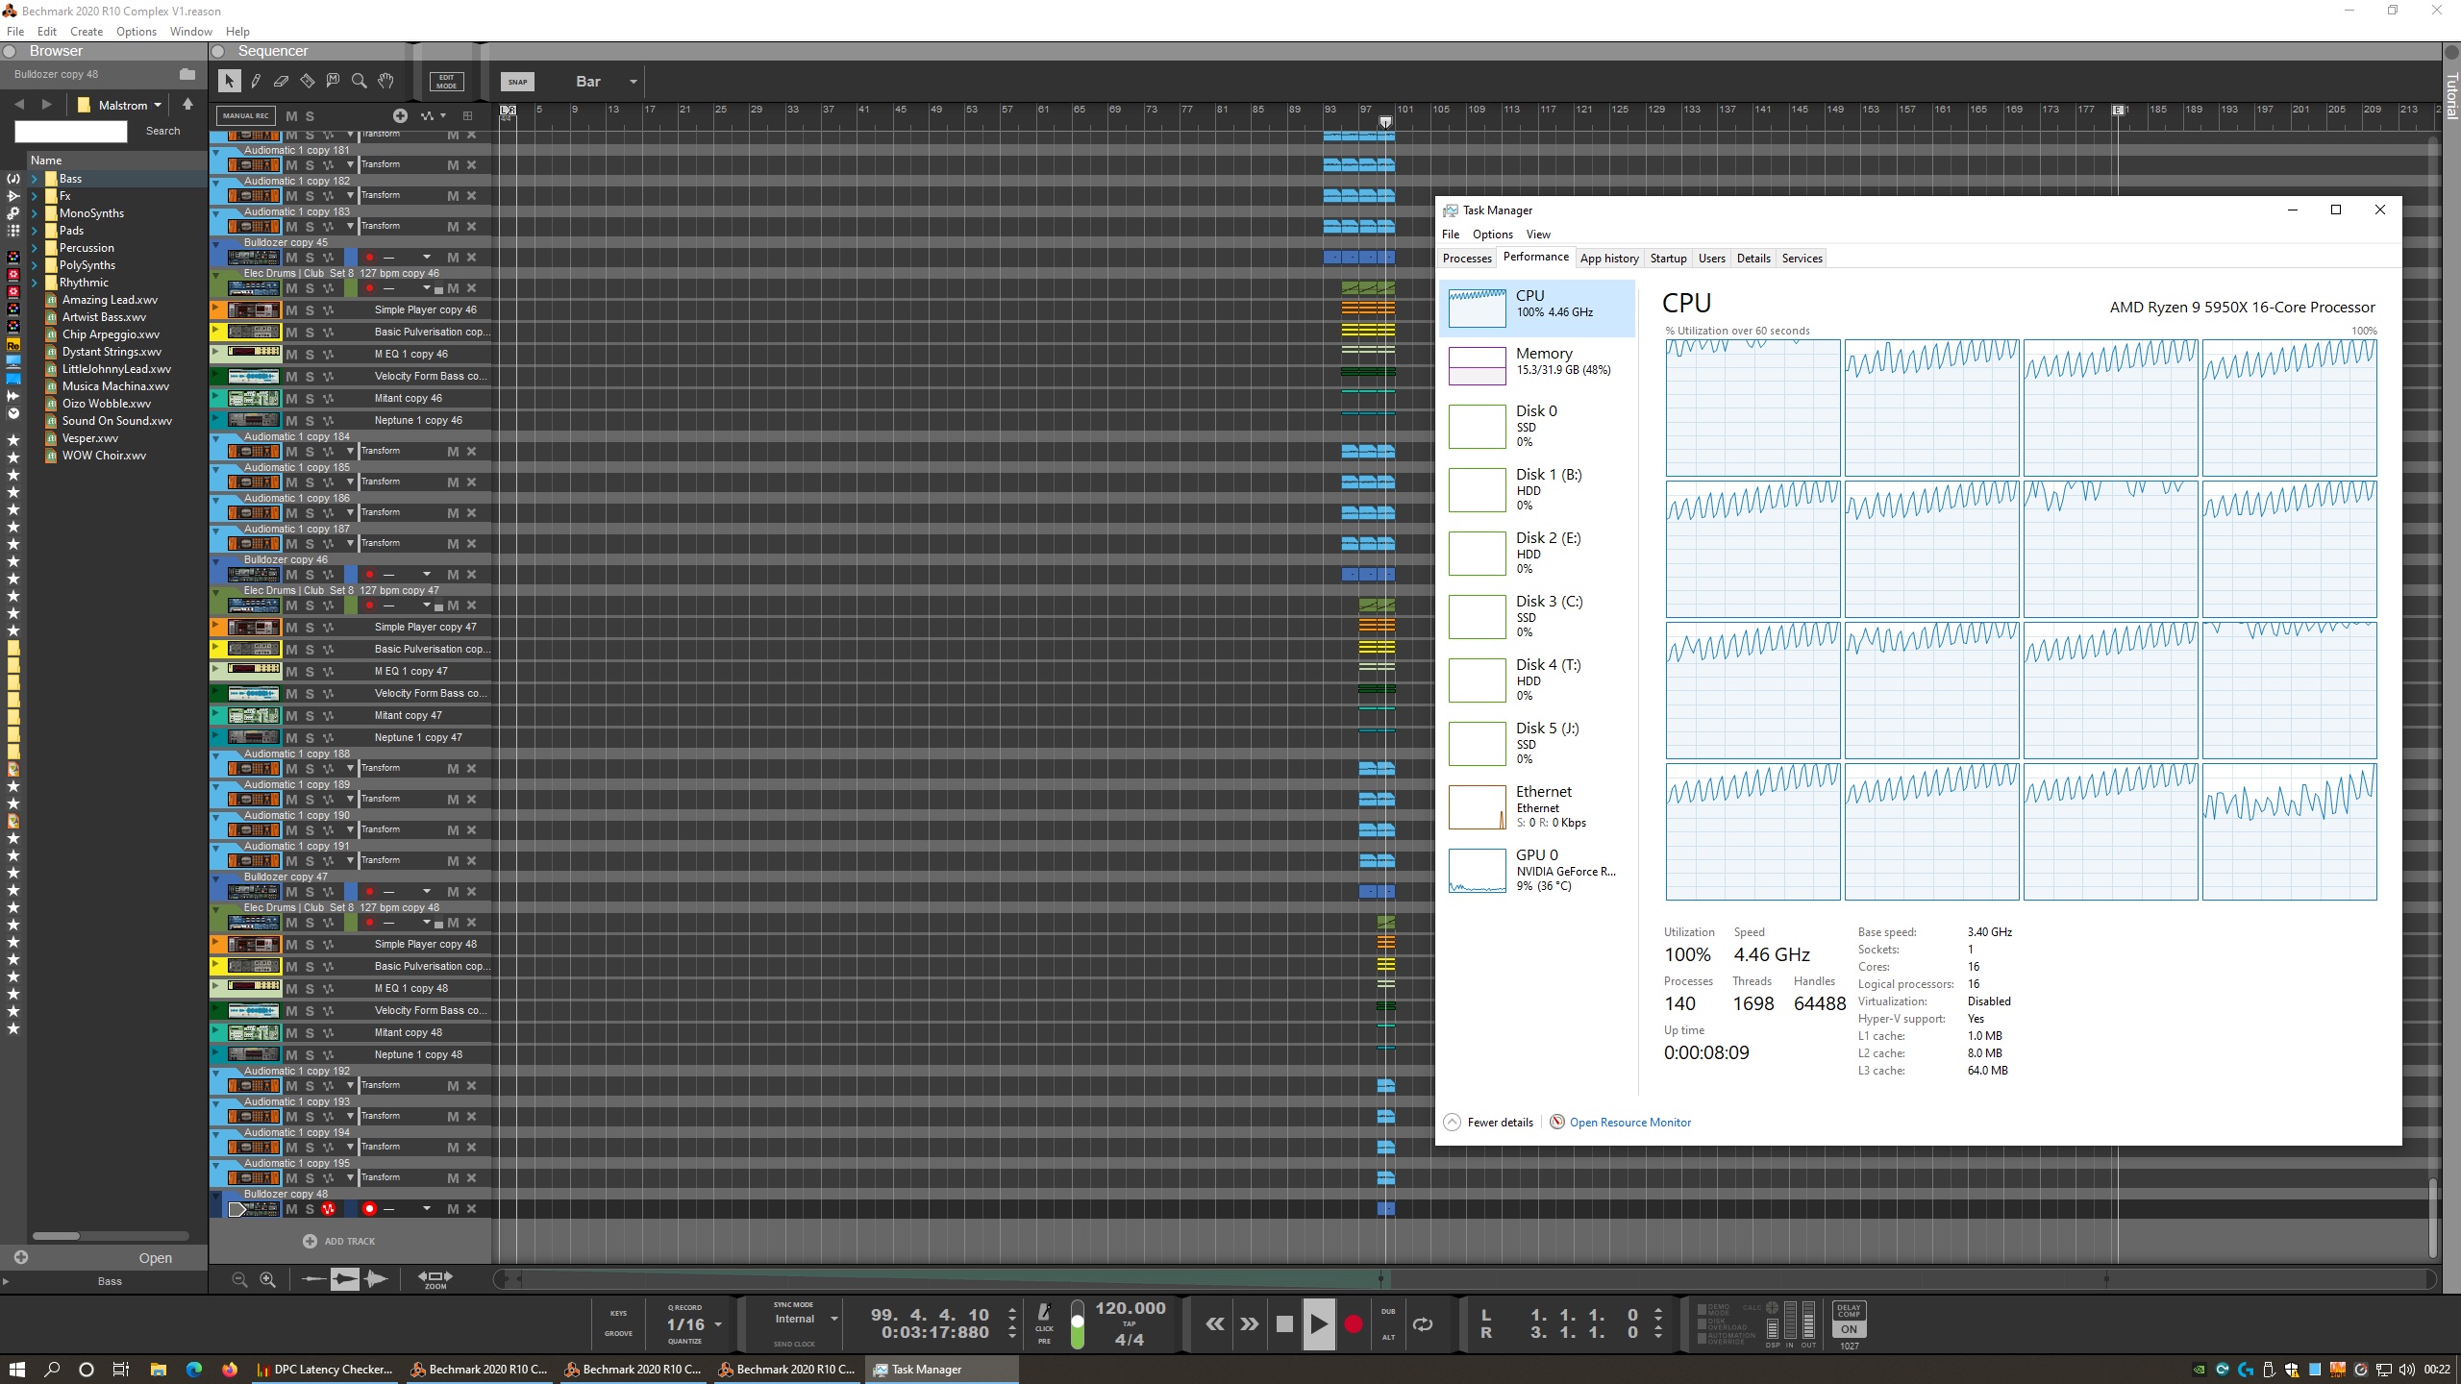The width and height of the screenshot is (2461, 1384).
Task: Open browser folder icon beside Bulldozer copy 48
Action: click(187, 74)
